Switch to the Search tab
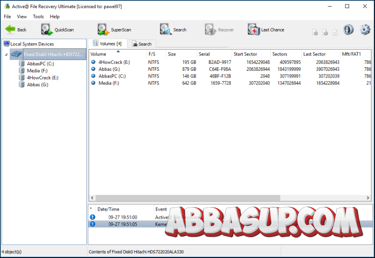 [142, 44]
